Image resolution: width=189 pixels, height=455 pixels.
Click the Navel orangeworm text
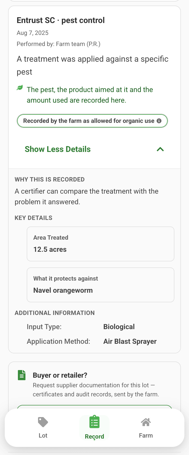click(x=63, y=290)
